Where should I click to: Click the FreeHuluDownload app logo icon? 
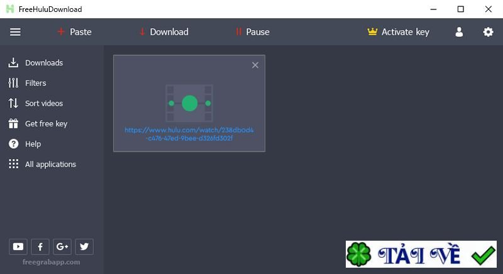pos(10,9)
